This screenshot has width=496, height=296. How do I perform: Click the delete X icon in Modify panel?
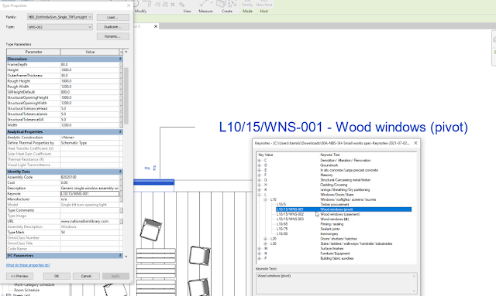(x=173, y=5)
